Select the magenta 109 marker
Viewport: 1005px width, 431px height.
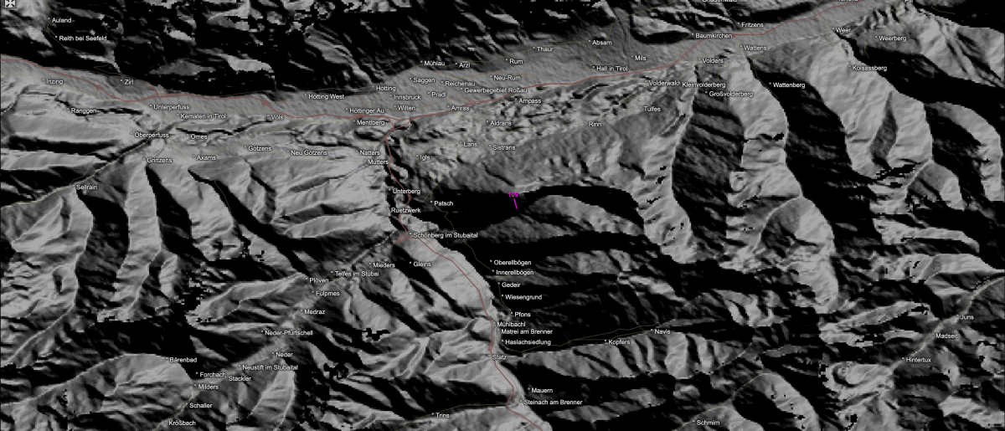click(513, 196)
